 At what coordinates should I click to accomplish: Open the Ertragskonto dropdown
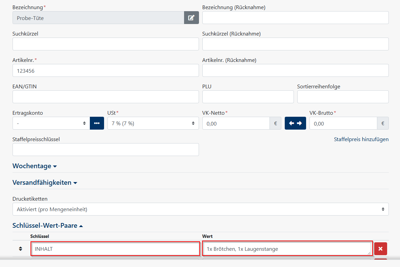point(51,123)
